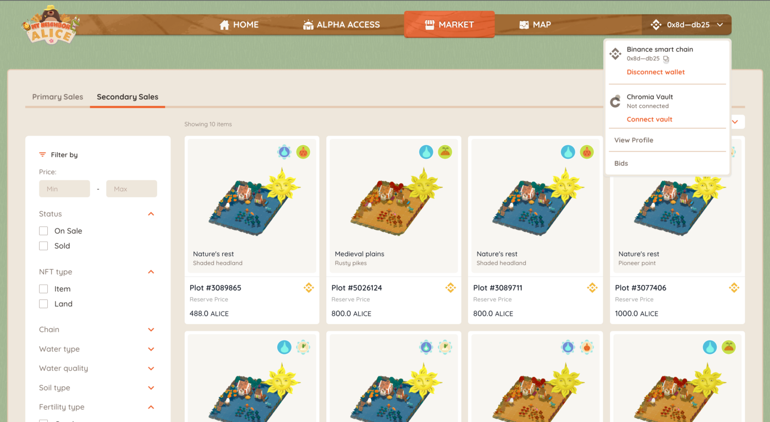Click the Disconnect wallet link
The image size is (770, 422).
coord(656,73)
